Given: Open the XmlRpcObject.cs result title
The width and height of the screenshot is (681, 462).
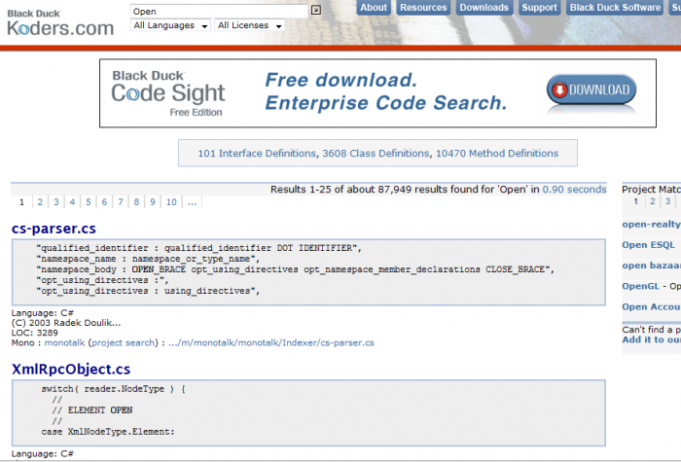Looking at the screenshot, I should click(71, 369).
